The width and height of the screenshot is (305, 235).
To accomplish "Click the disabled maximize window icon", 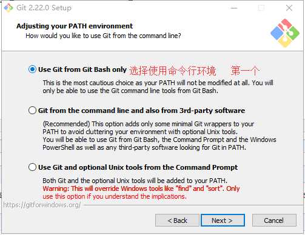I will [261, 8].
